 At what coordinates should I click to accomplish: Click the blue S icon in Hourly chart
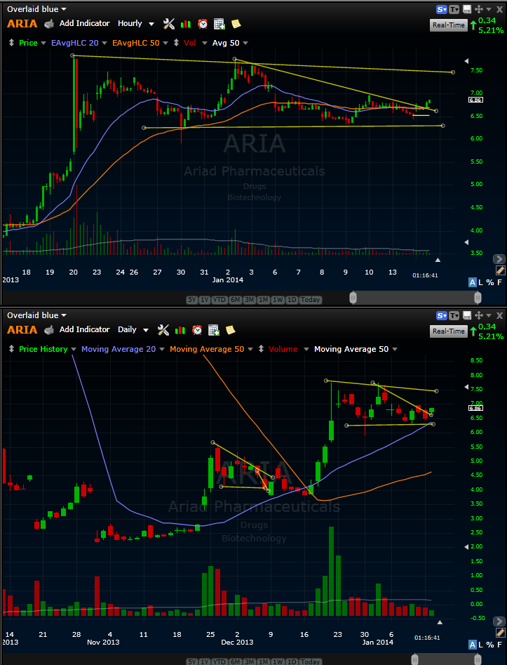pyautogui.click(x=442, y=9)
